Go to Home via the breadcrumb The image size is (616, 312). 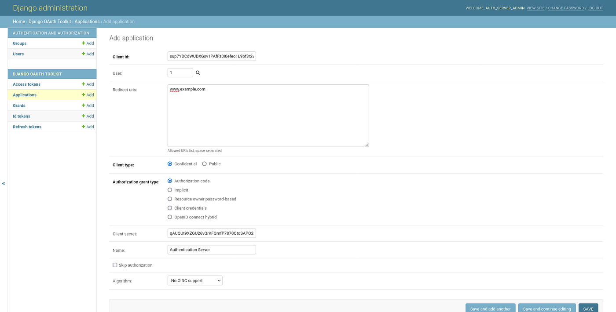tap(19, 21)
